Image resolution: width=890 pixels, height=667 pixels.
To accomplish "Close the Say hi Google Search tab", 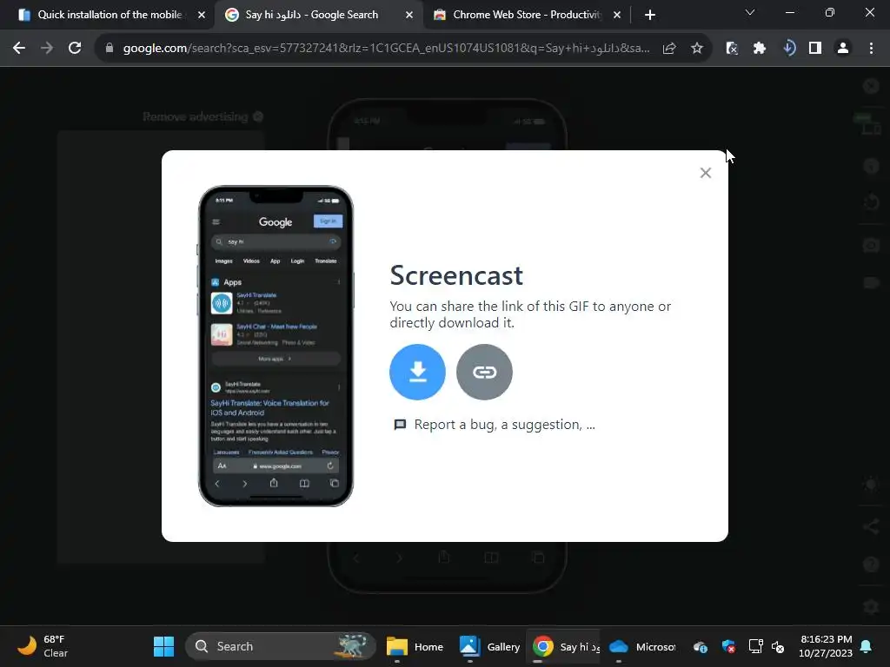I will pos(409,16).
